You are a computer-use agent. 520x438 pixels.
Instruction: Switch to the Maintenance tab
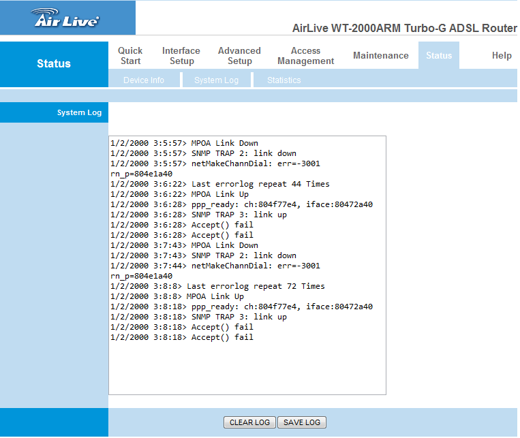click(381, 55)
